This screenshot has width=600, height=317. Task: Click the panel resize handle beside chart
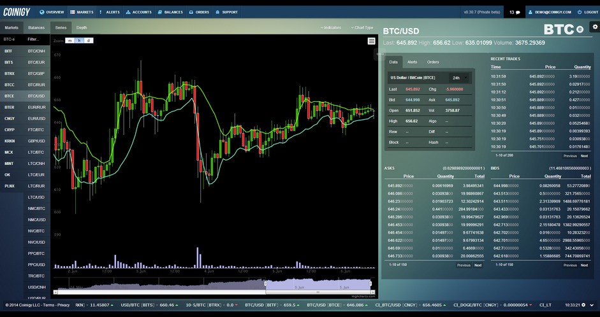[x=379, y=54]
